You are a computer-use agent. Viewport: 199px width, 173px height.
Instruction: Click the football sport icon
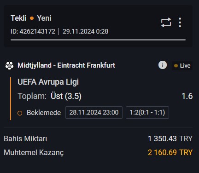click(x=9, y=65)
